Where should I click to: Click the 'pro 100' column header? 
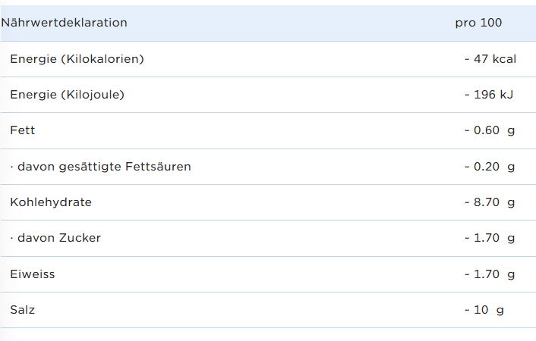478,23
